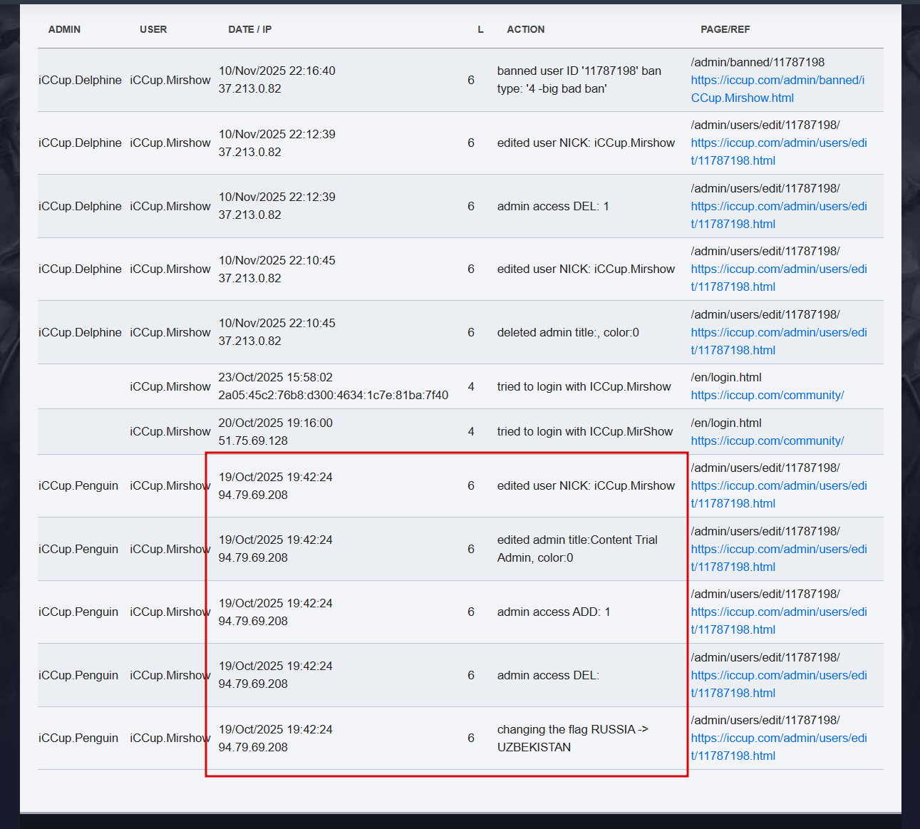
Task: Click the PAGE/REF column header
Action: tap(725, 29)
